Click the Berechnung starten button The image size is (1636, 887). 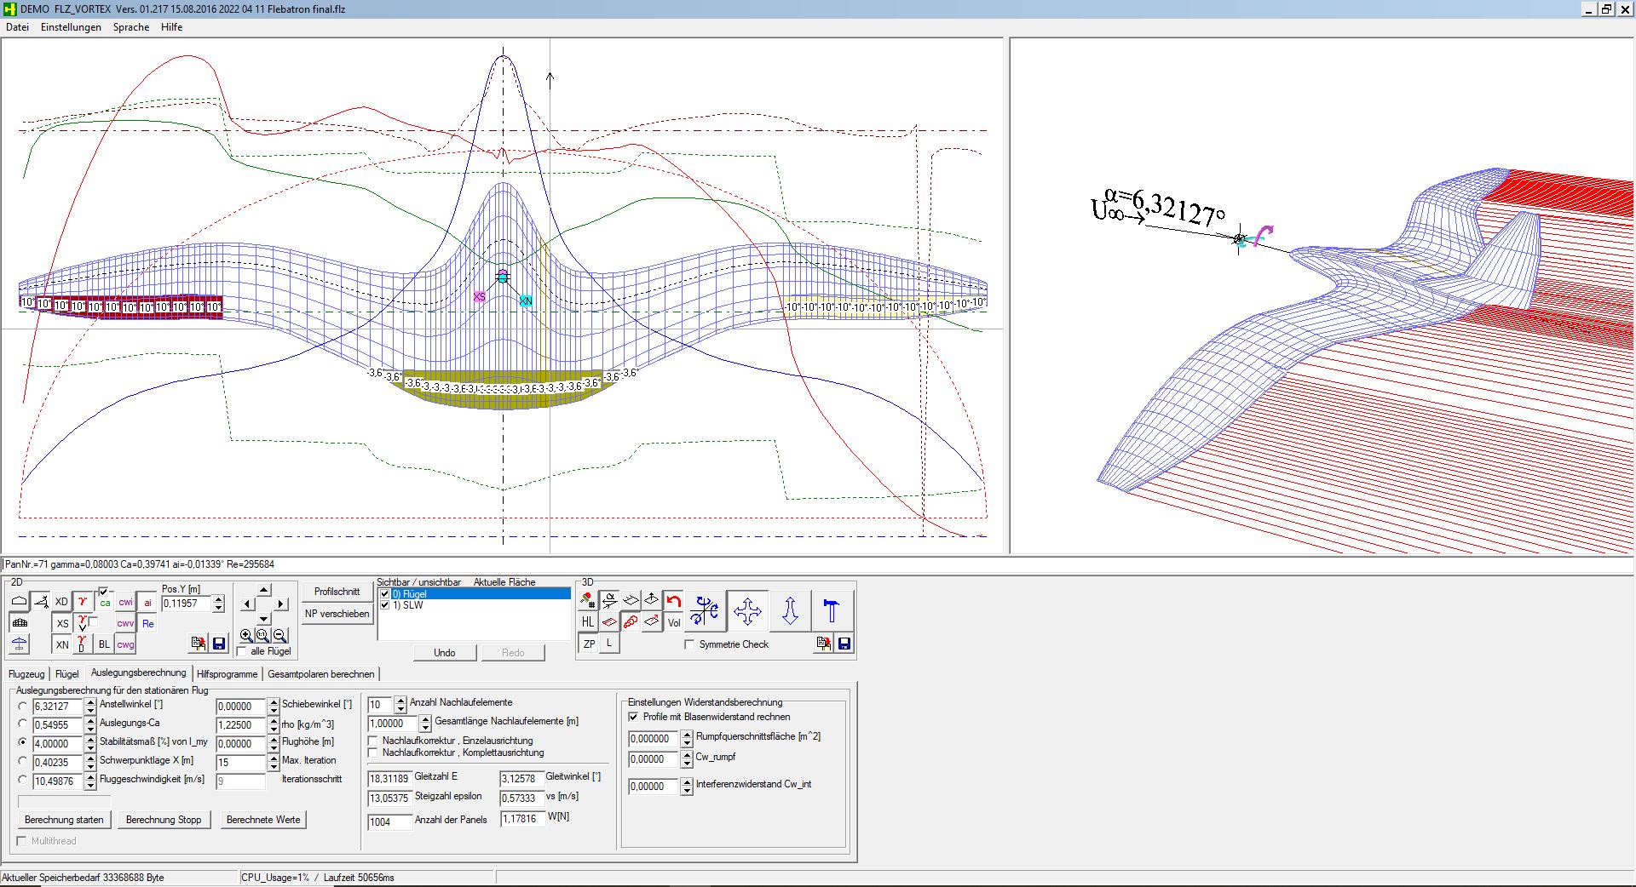point(64,820)
